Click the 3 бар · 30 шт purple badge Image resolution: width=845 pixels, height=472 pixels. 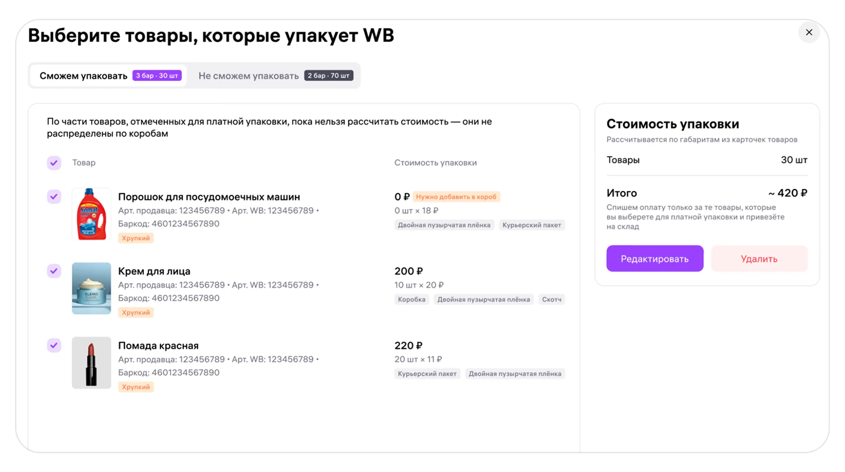157,76
